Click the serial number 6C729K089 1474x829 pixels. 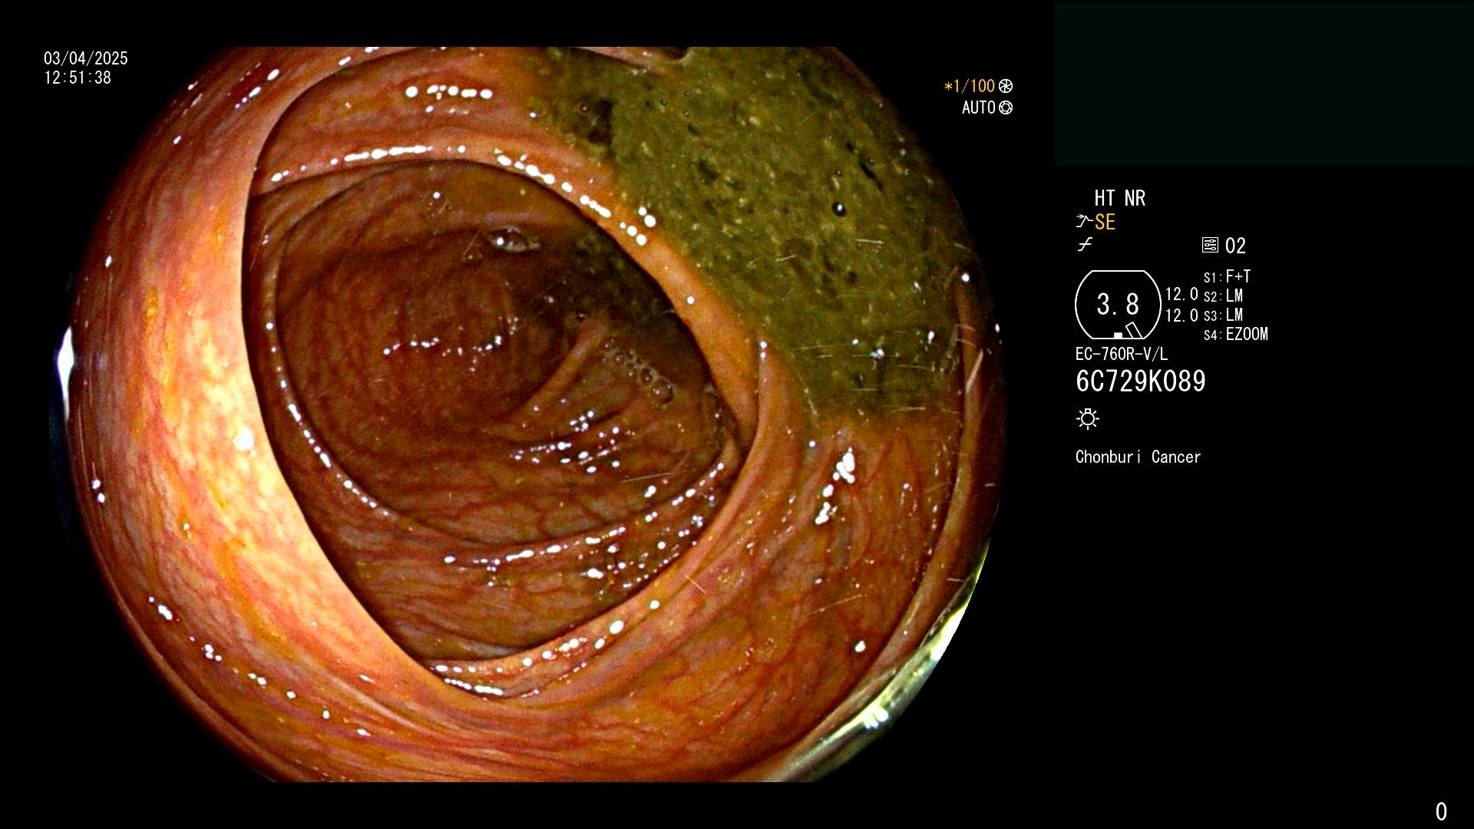point(1141,381)
